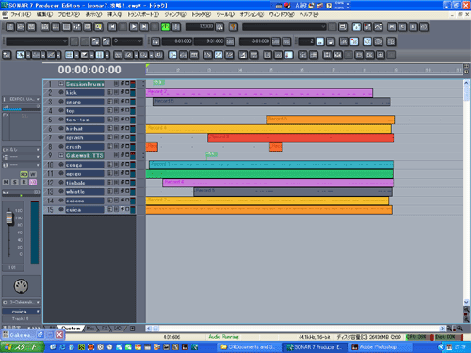Open the トランスポート menu
471x353 pixels.
tap(143, 15)
